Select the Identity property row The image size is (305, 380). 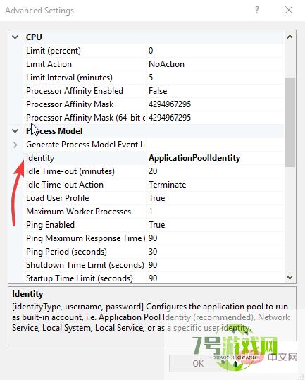coord(154,158)
